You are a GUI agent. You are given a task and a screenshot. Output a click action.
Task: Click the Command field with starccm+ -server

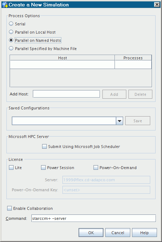coord(93,218)
